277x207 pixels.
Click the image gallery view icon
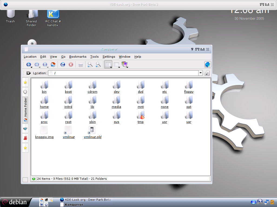tap(124, 64)
